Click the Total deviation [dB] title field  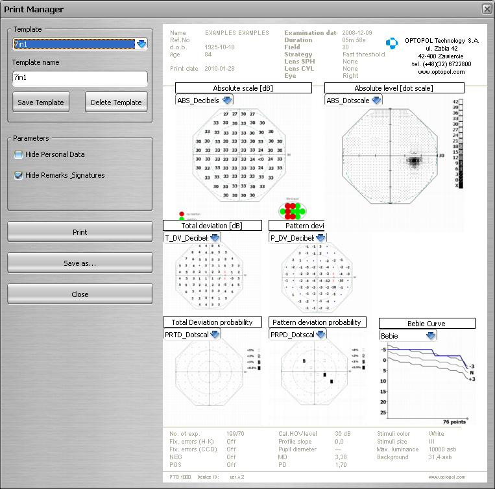pyautogui.click(x=212, y=226)
